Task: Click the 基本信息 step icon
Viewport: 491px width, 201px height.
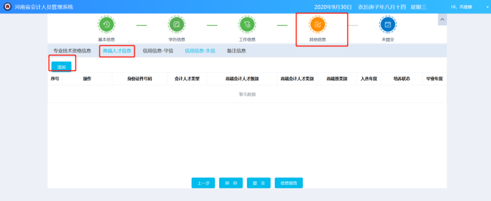Action: click(106, 25)
